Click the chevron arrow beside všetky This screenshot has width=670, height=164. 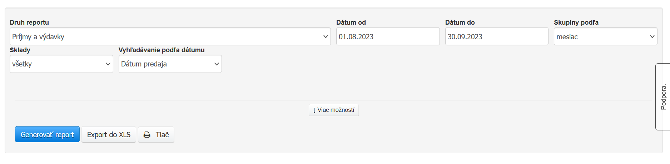(x=108, y=64)
